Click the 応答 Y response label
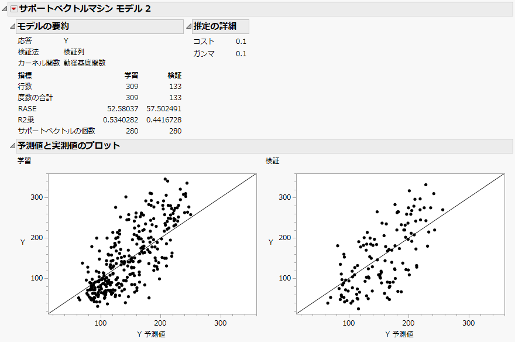Image resolution: width=515 pixels, height=342 pixels. 25,41
